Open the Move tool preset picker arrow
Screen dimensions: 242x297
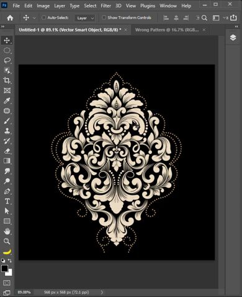coord(34,18)
